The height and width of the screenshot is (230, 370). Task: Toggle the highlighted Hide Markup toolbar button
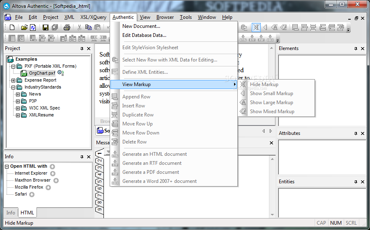click(256, 27)
